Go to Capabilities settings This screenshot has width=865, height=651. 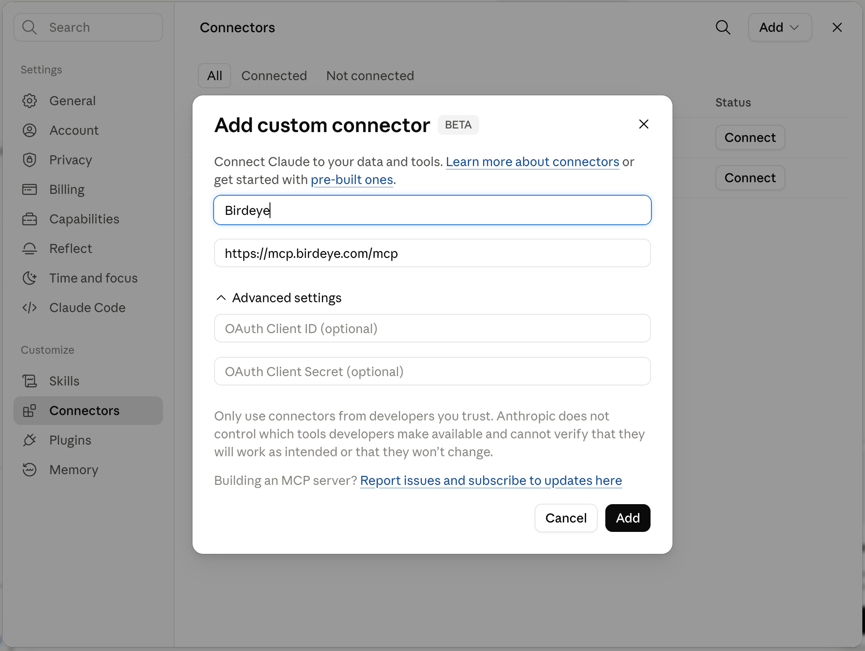point(88,219)
